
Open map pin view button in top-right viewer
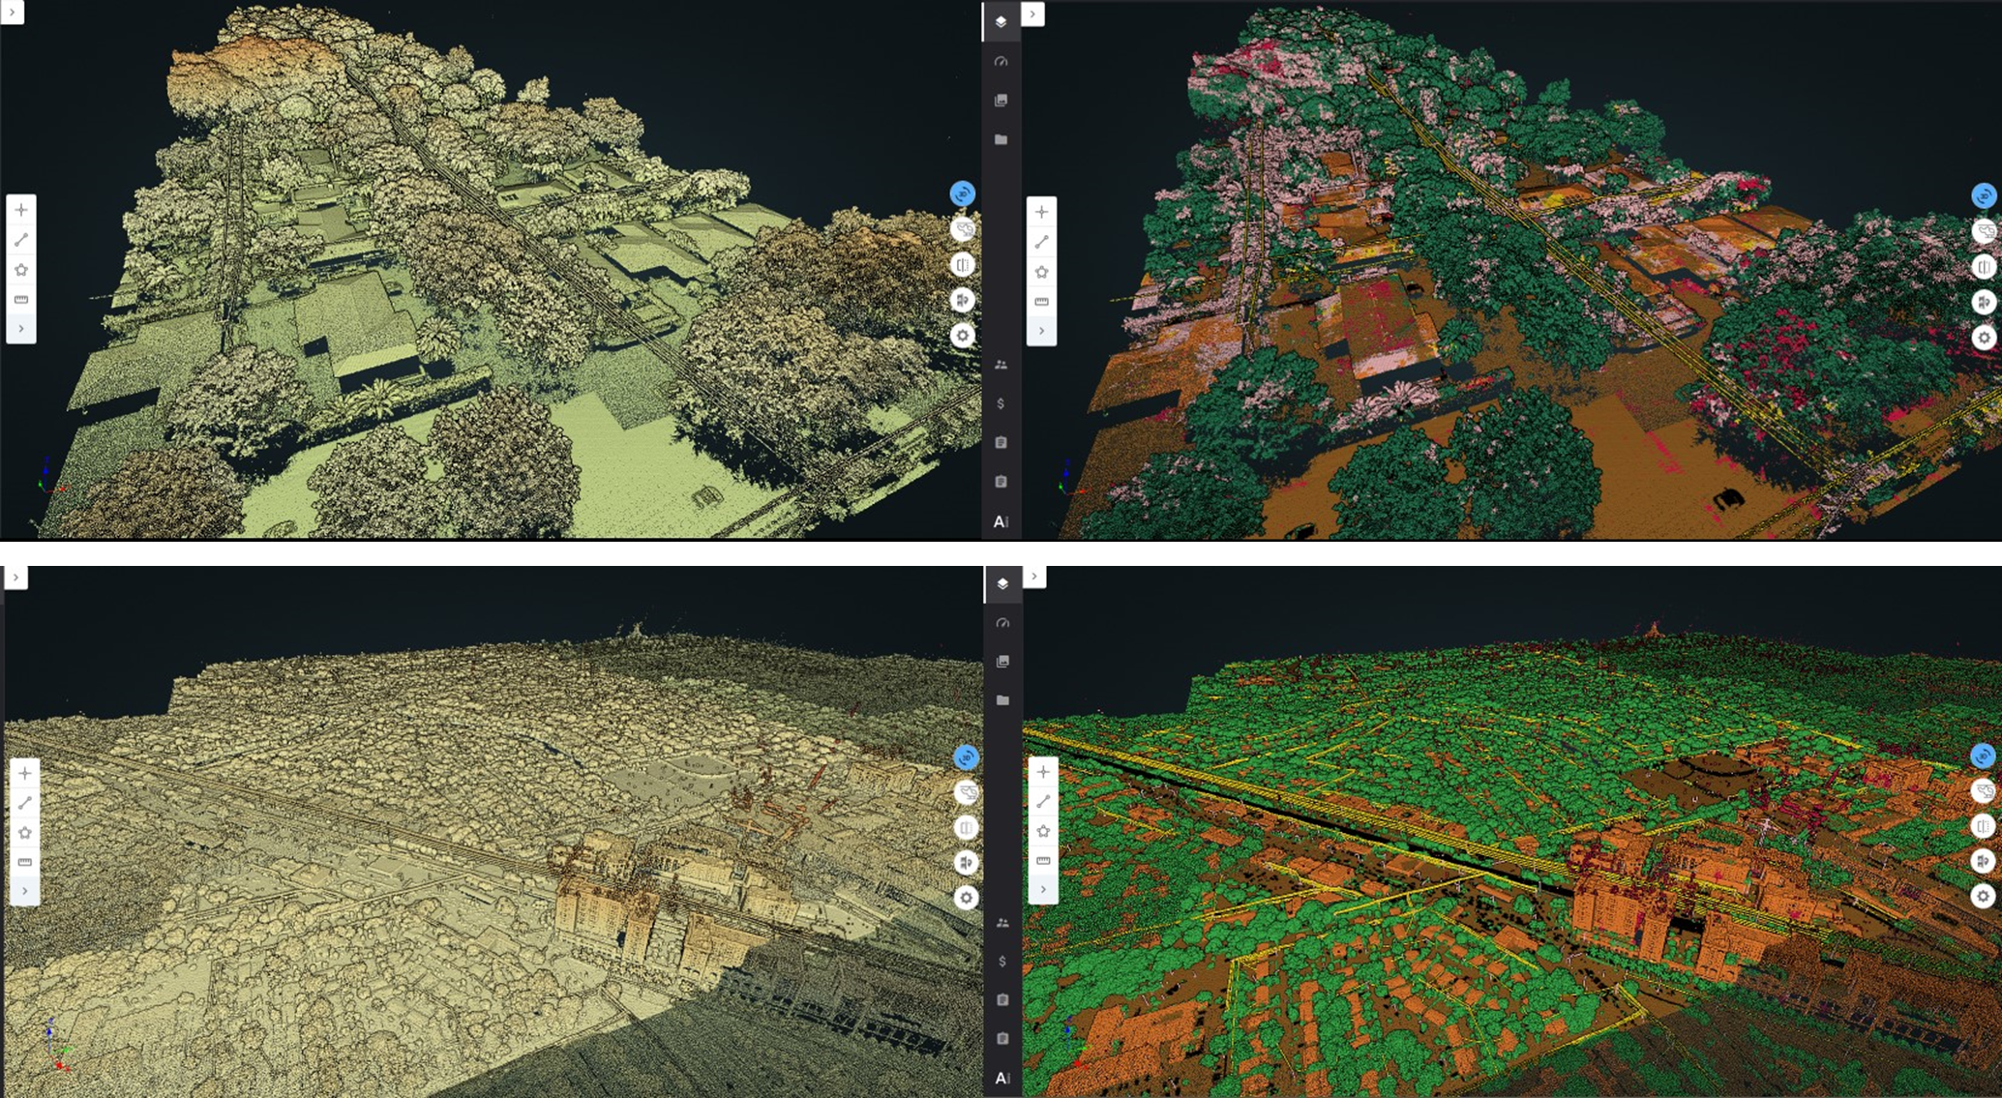coord(1984,302)
